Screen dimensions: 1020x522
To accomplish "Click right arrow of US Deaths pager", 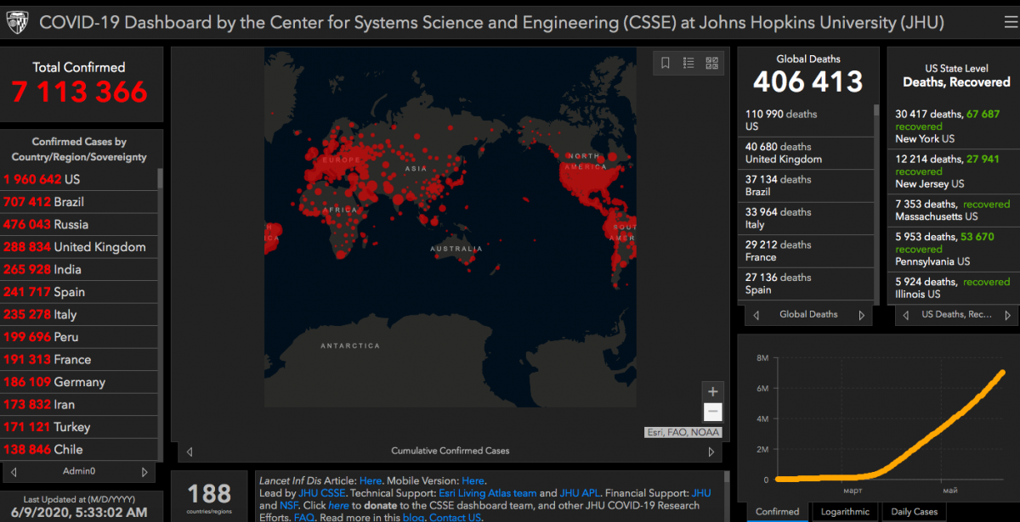I will 1008,315.
